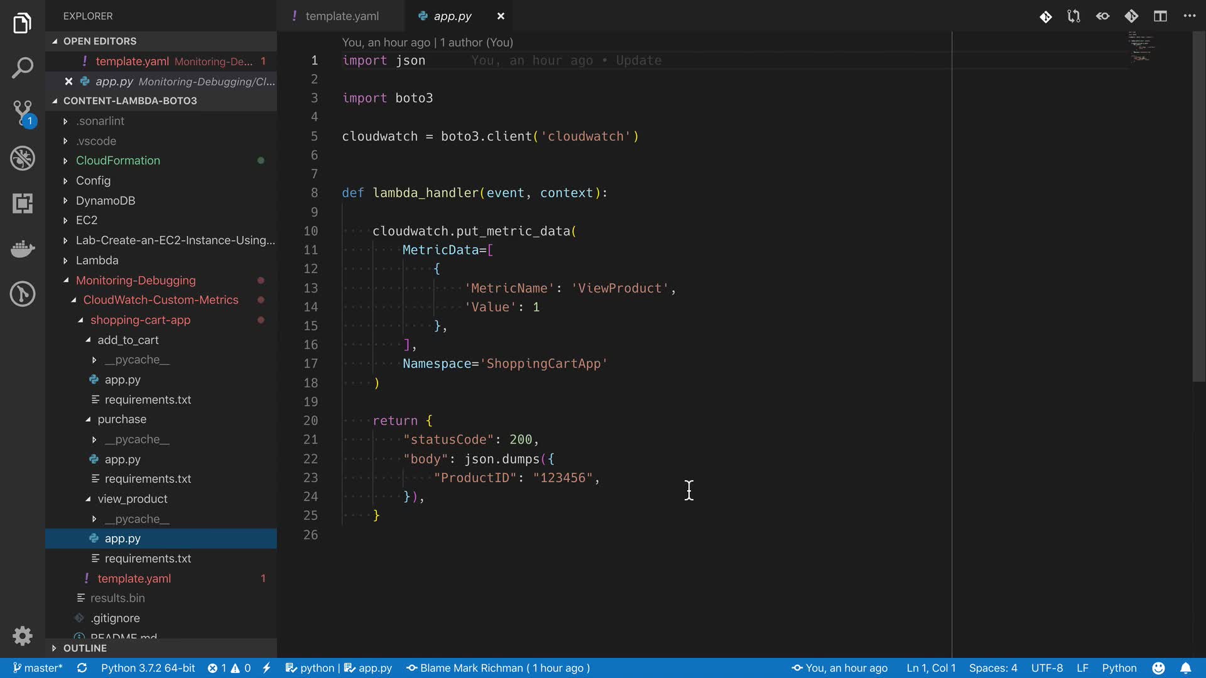Open the Extensions view icon
Image resolution: width=1206 pixels, height=678 pixels.
pyautogui.click(x=23, y=203)
